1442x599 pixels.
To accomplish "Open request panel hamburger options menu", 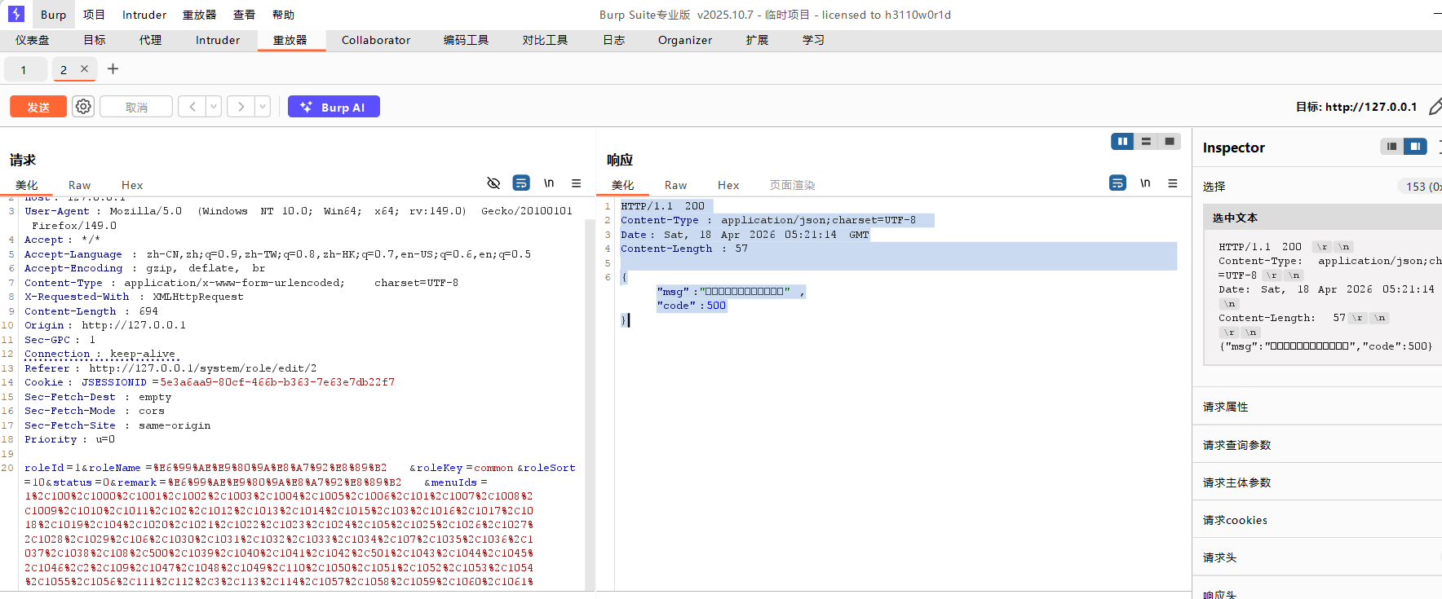I will (x=576, y=183).
